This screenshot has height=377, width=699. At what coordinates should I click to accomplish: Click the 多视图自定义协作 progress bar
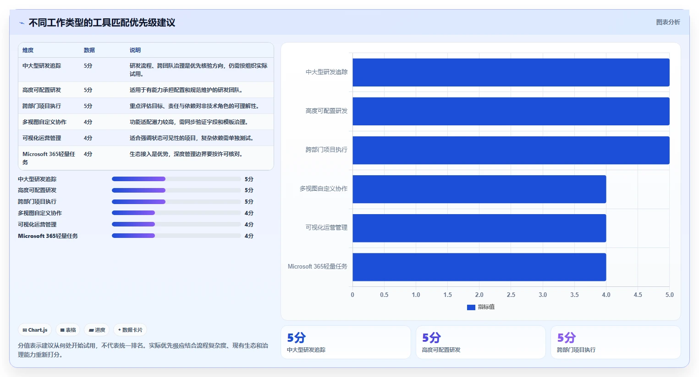click(x=176, y=213)
